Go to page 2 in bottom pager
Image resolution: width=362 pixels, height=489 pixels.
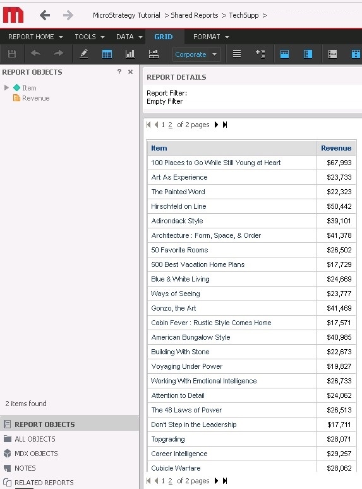(x=170, y=481)
